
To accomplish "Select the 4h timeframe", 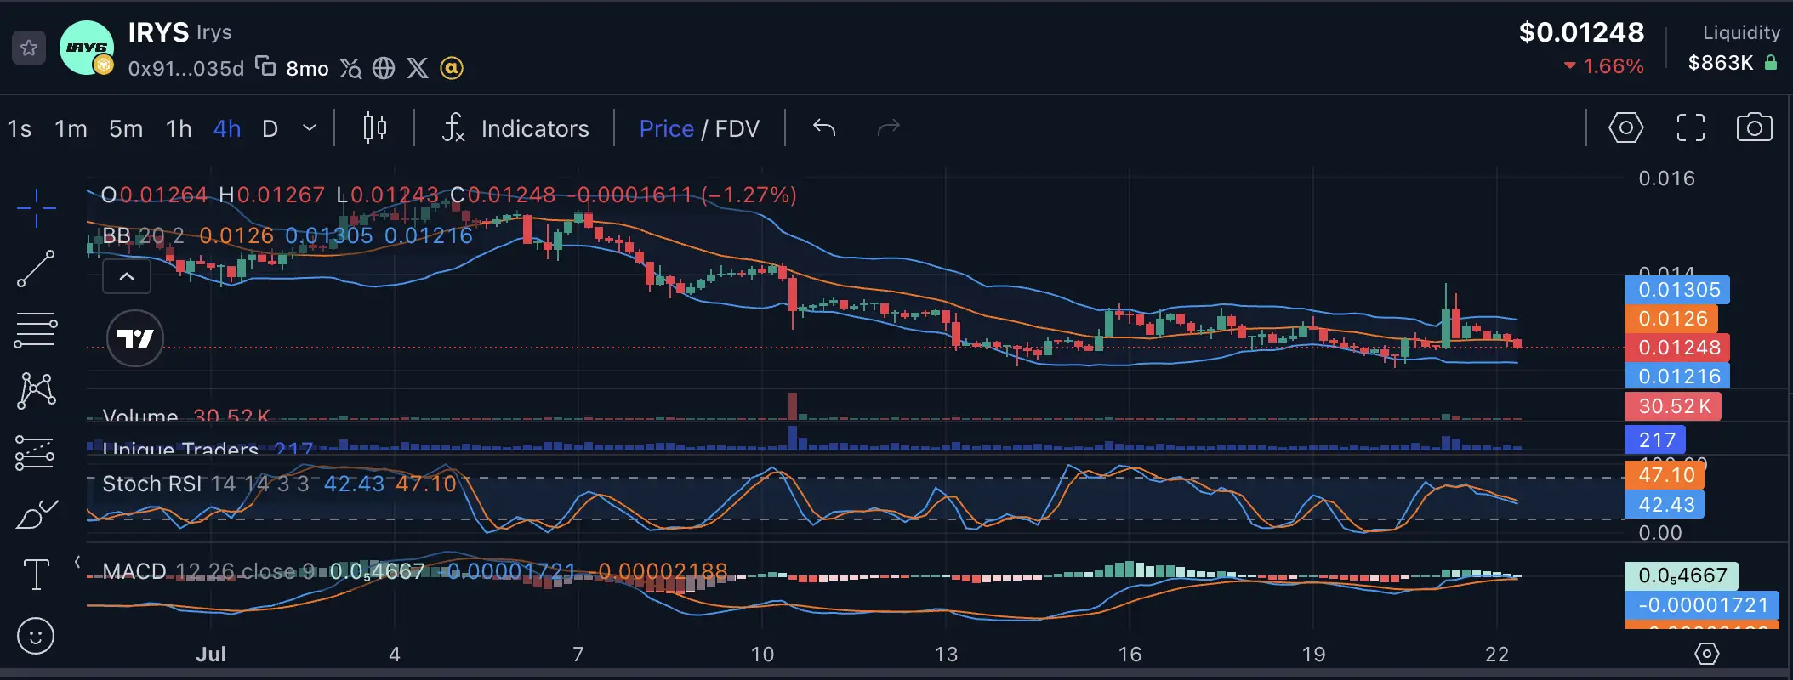I will point(227,129).
